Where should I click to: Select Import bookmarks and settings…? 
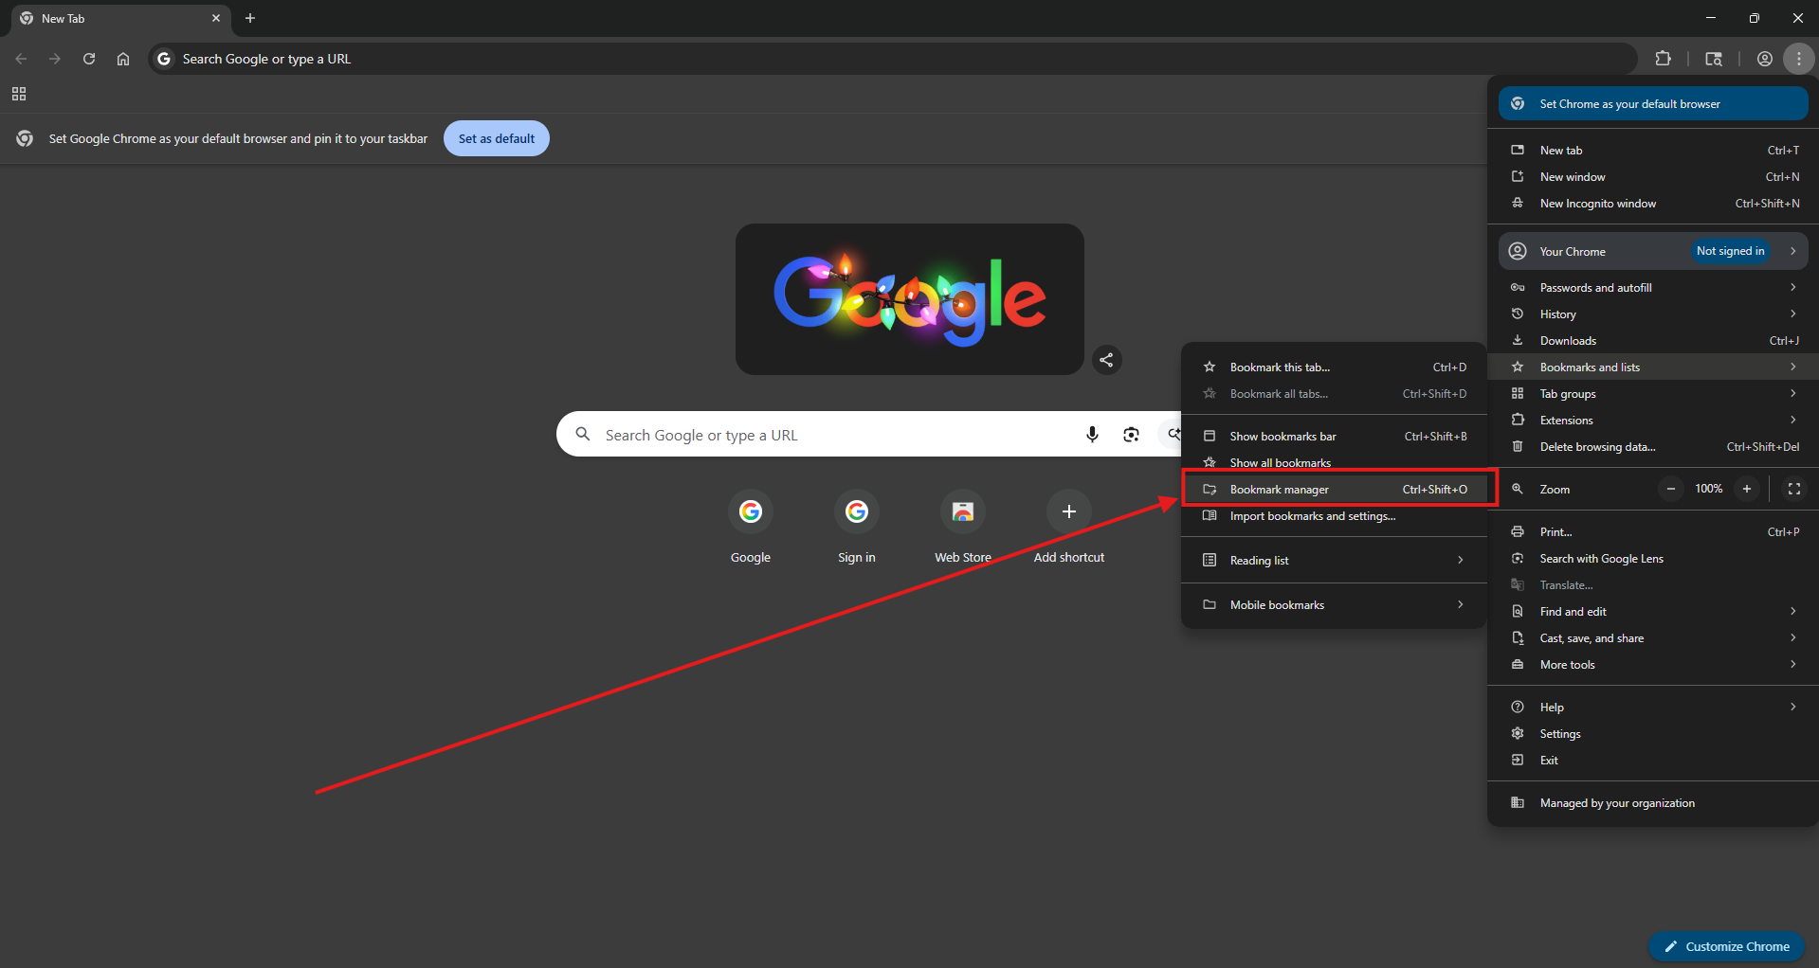1334,515
